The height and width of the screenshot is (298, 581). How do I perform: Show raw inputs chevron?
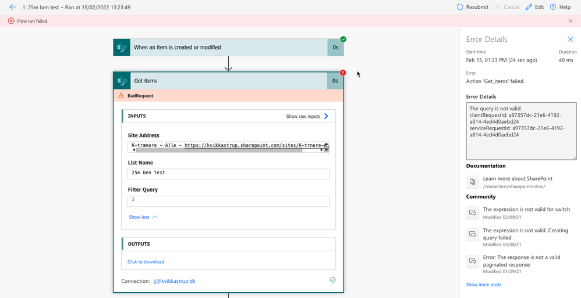pos(326,116)
